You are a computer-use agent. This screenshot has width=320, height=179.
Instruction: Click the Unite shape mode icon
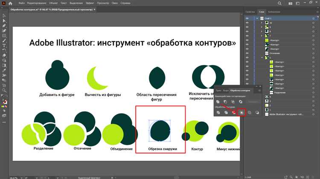pos(218,102)
